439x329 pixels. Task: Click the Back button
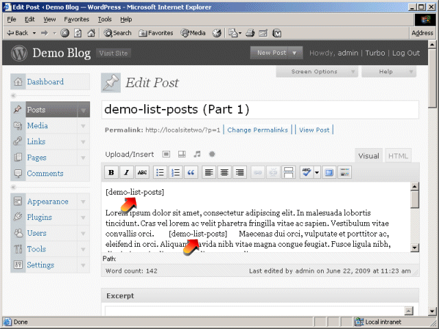18,33
